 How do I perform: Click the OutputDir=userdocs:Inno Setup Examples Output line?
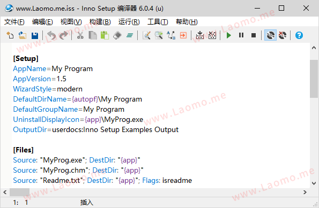pos(96,129)
